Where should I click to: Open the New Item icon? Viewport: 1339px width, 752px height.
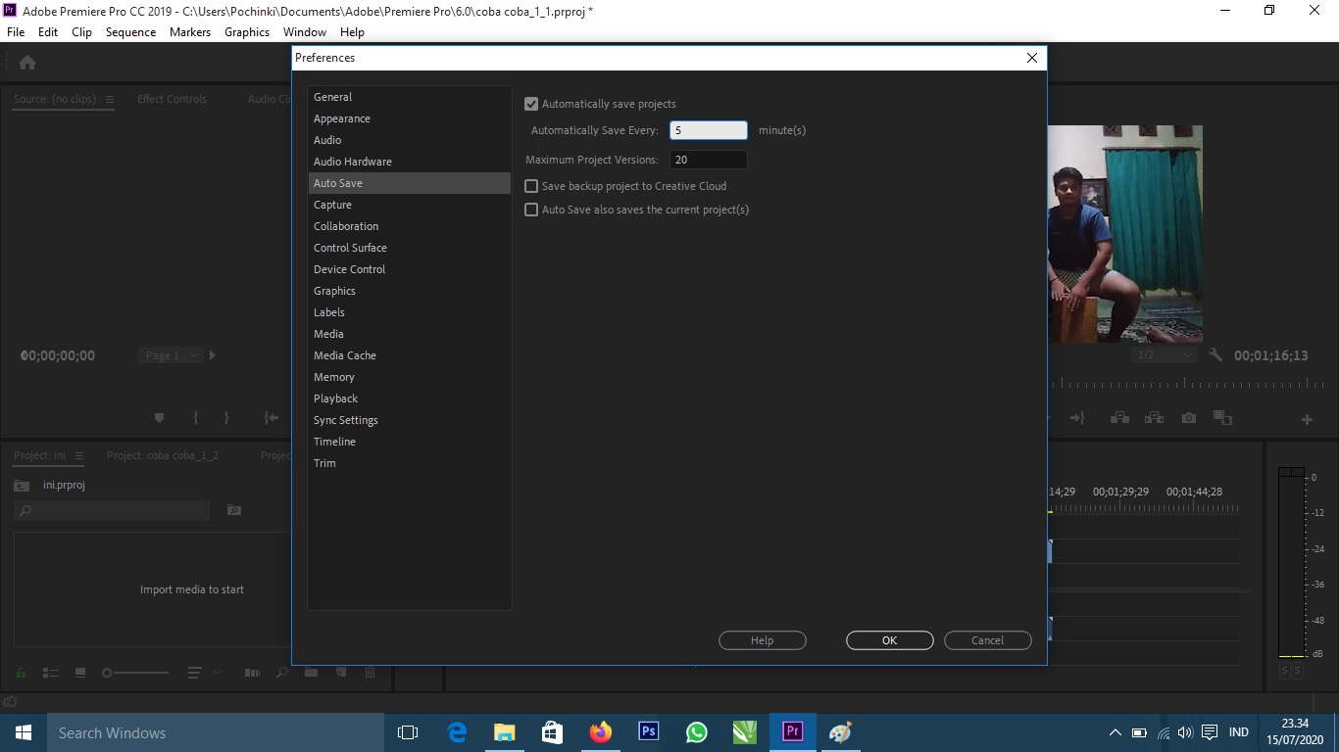(341, 673)
